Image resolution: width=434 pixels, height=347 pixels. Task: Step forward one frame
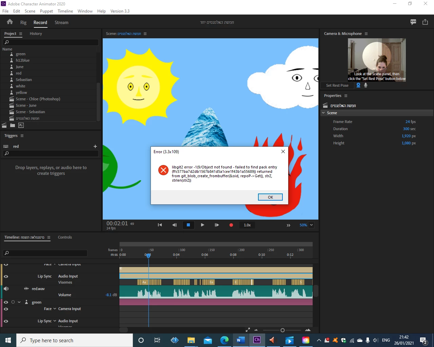tap(217, 225)
